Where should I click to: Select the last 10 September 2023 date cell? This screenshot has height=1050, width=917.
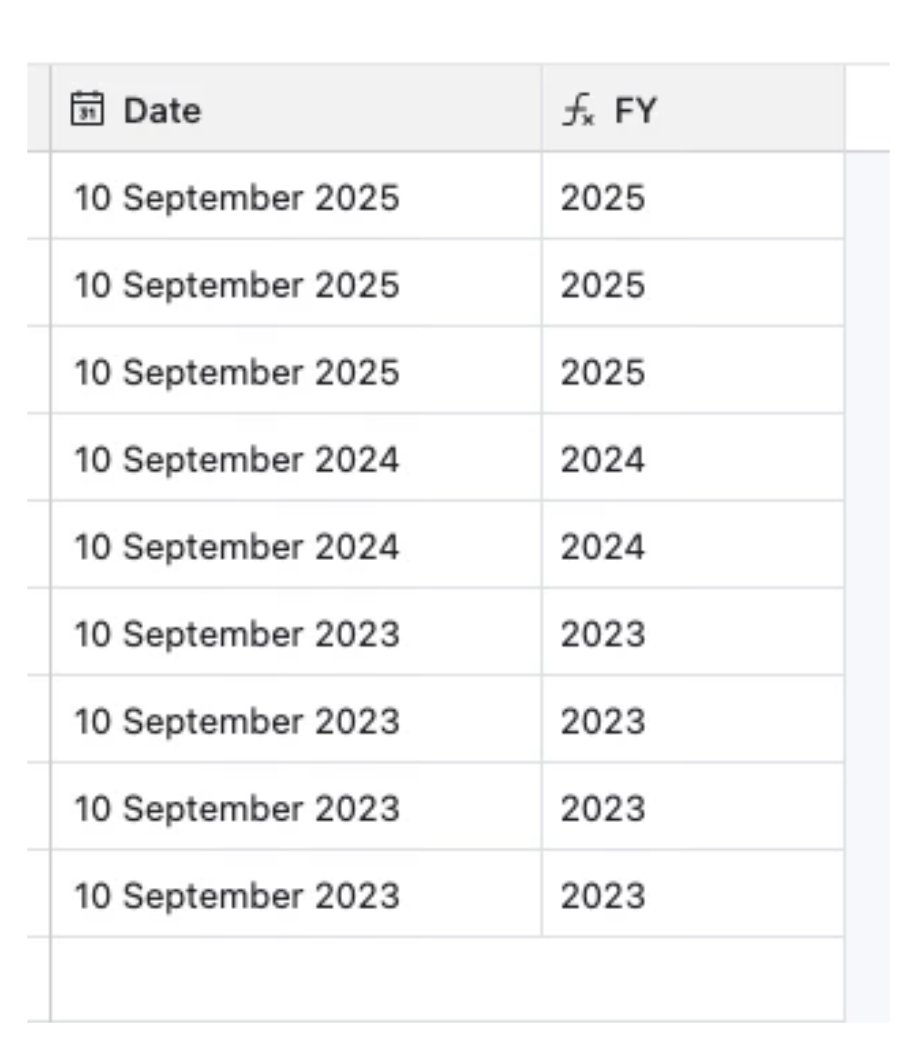click(237, 895)
